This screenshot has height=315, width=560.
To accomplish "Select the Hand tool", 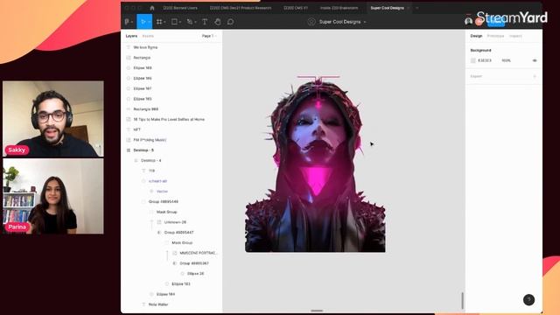I will point(218,22).
